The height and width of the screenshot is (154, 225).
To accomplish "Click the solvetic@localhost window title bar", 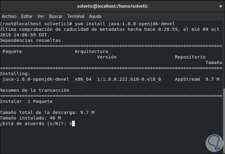I will pyautogui.click(x=112, y=6).
